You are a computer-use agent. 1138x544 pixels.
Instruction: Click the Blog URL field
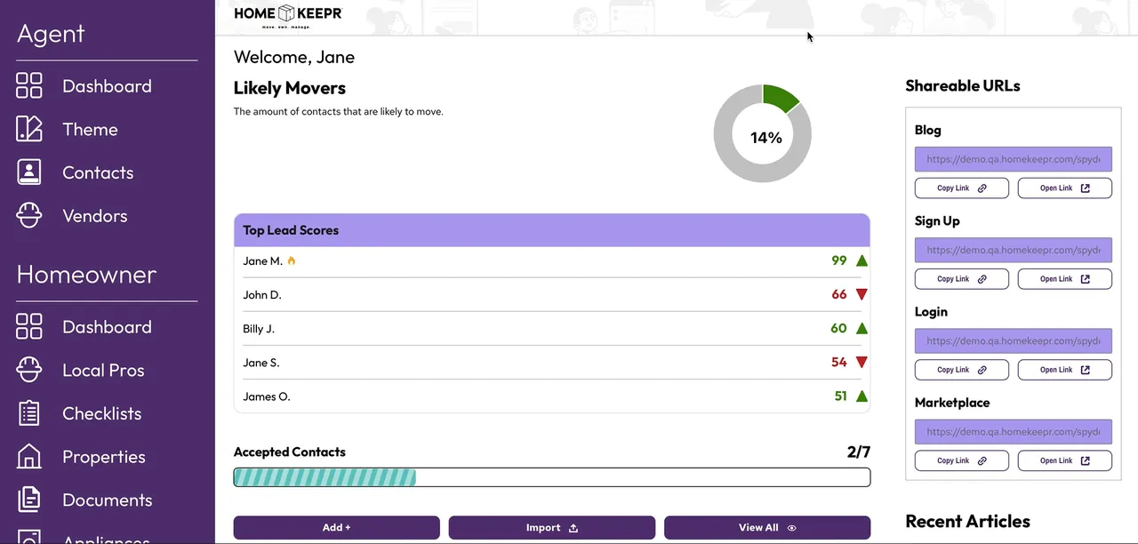coord(1014,159)
